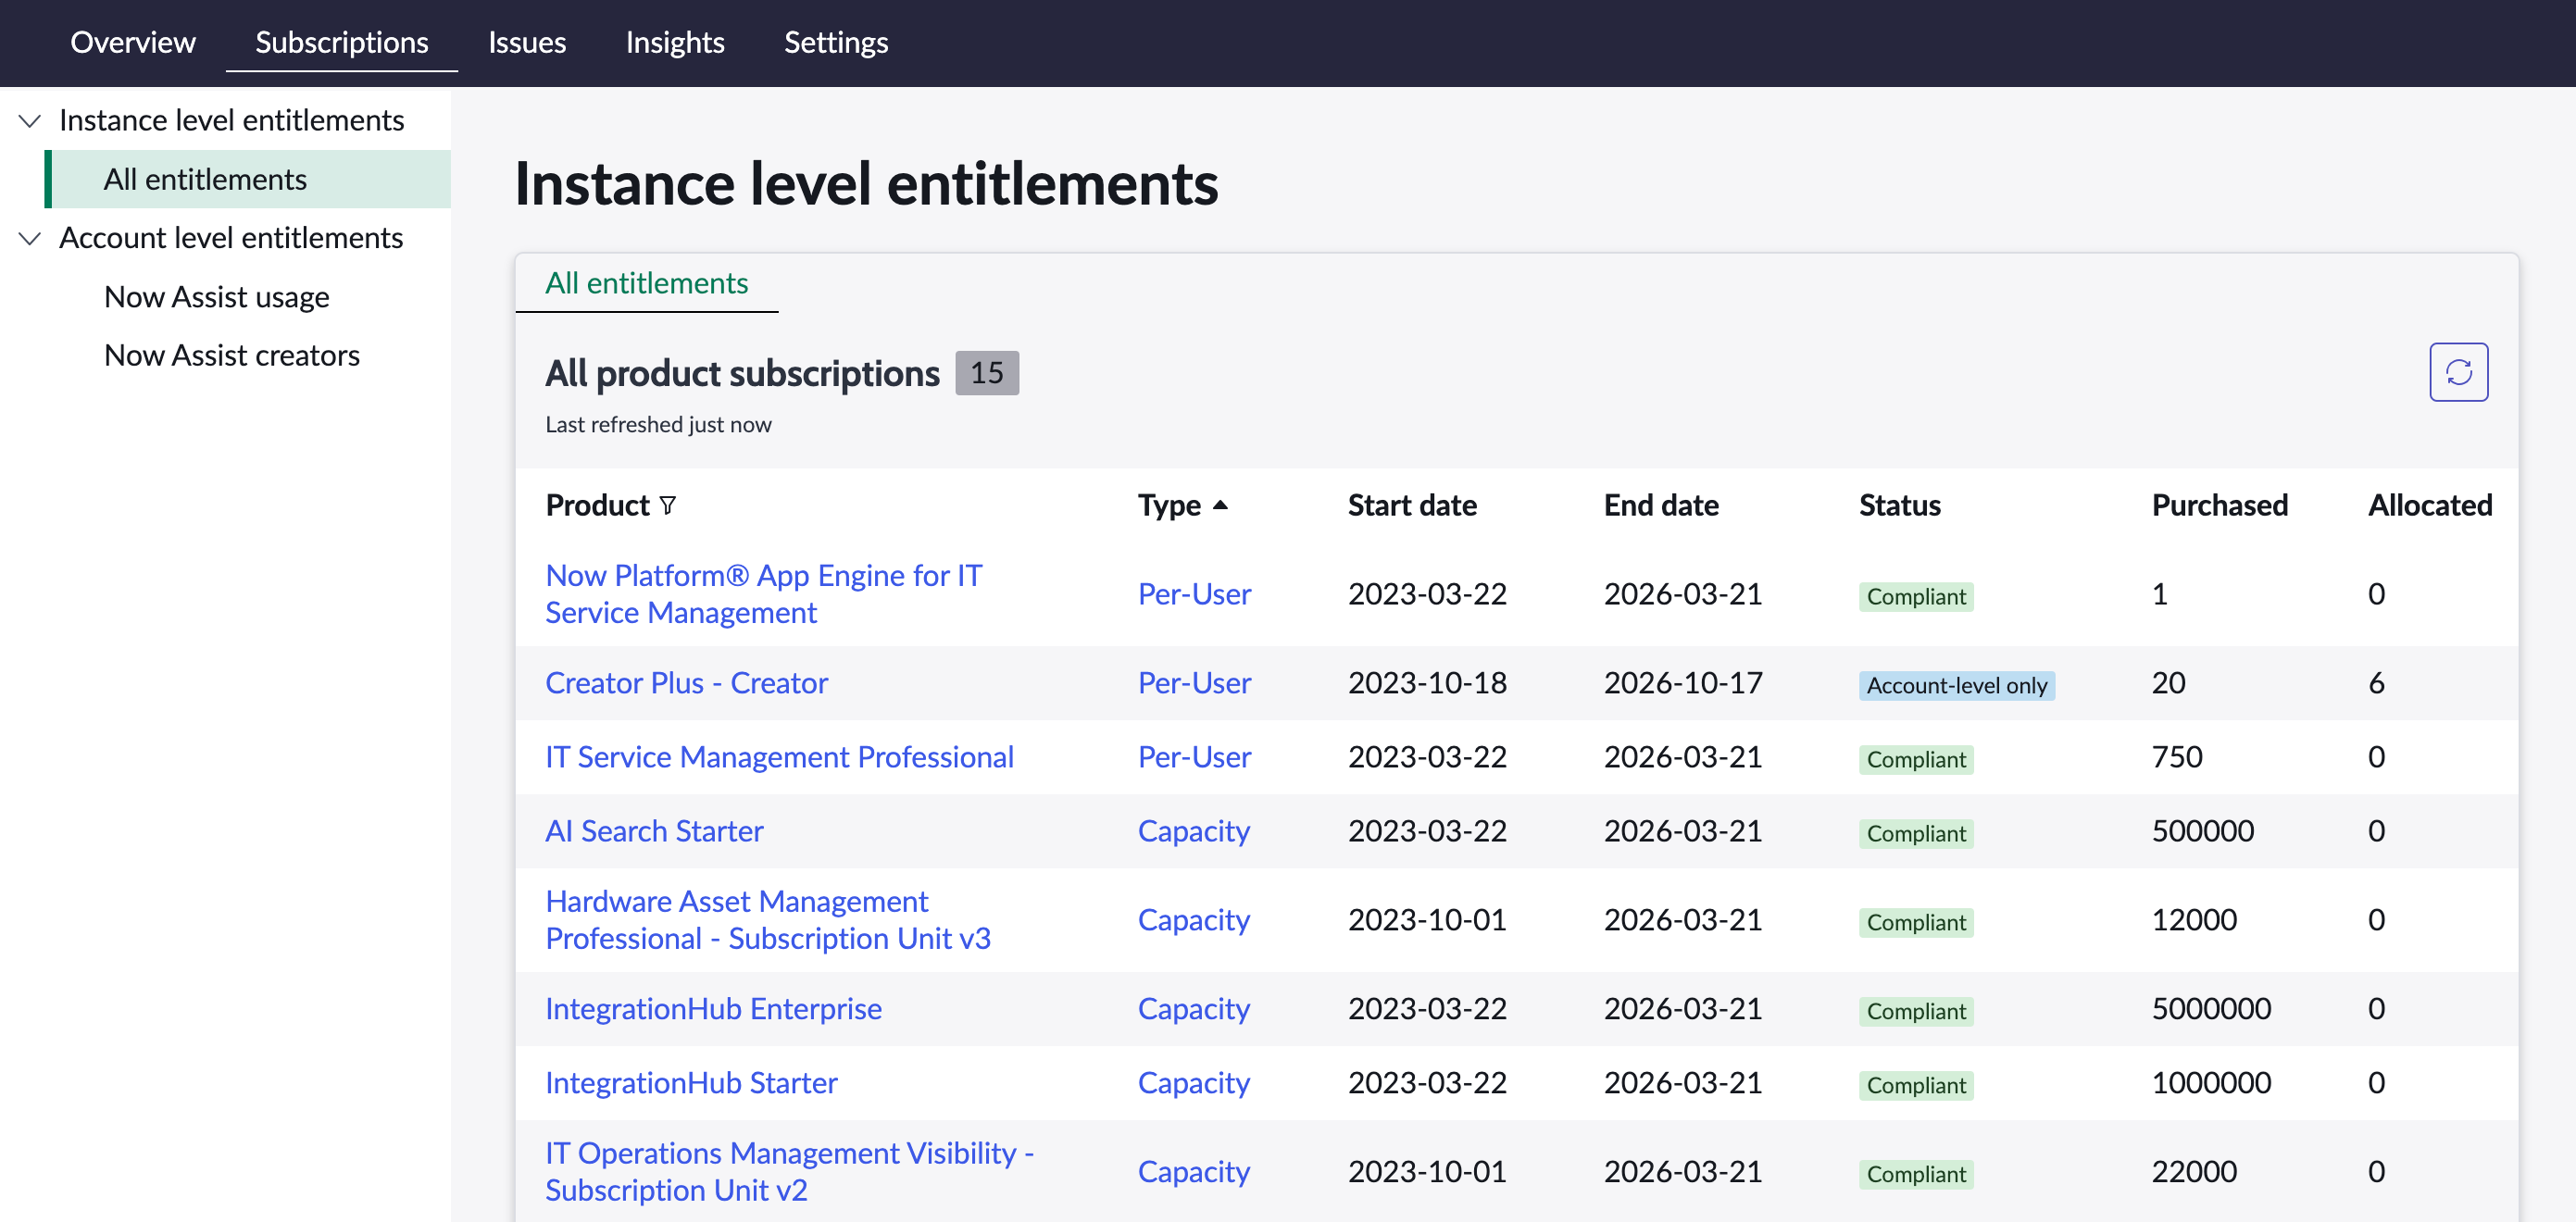Sort by the End date column header
This screenshot has width=2576, height=1222.
point(1661,505)
